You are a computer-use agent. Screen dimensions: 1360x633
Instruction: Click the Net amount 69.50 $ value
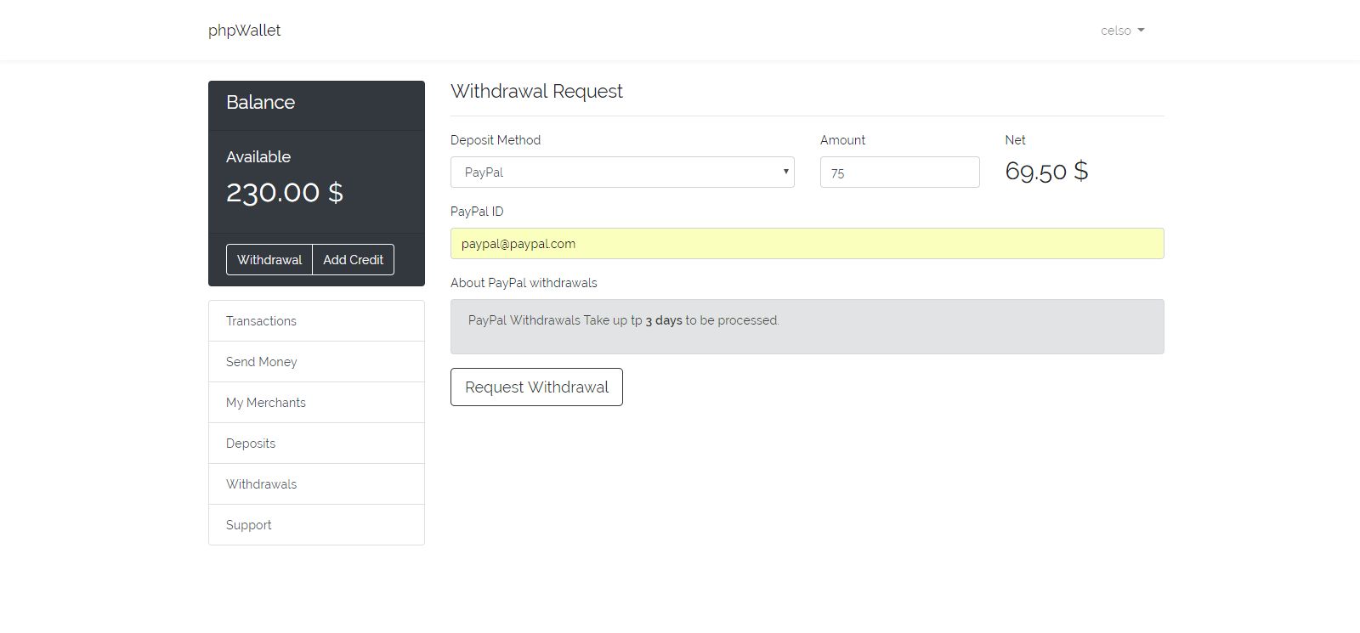coord(1046,172)
